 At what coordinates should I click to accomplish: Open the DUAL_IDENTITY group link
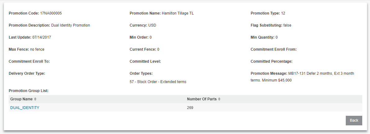coord(25,108)
